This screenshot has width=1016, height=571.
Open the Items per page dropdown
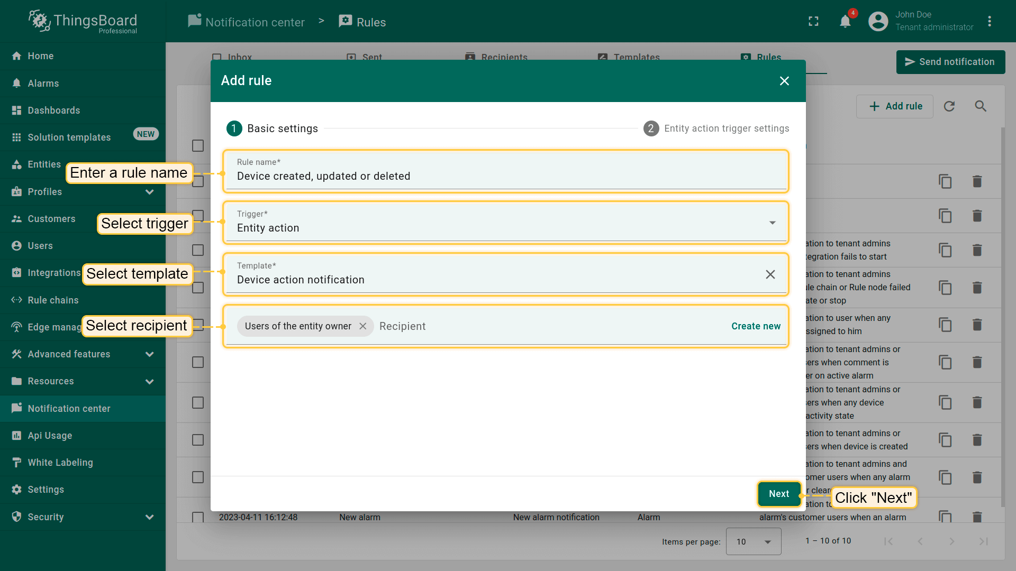coord(753,541)
